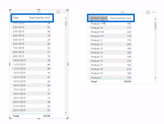This screenshot has height=124, width=164.
Task: Click drag handle above Product table
Action: [x=122, y=12]
